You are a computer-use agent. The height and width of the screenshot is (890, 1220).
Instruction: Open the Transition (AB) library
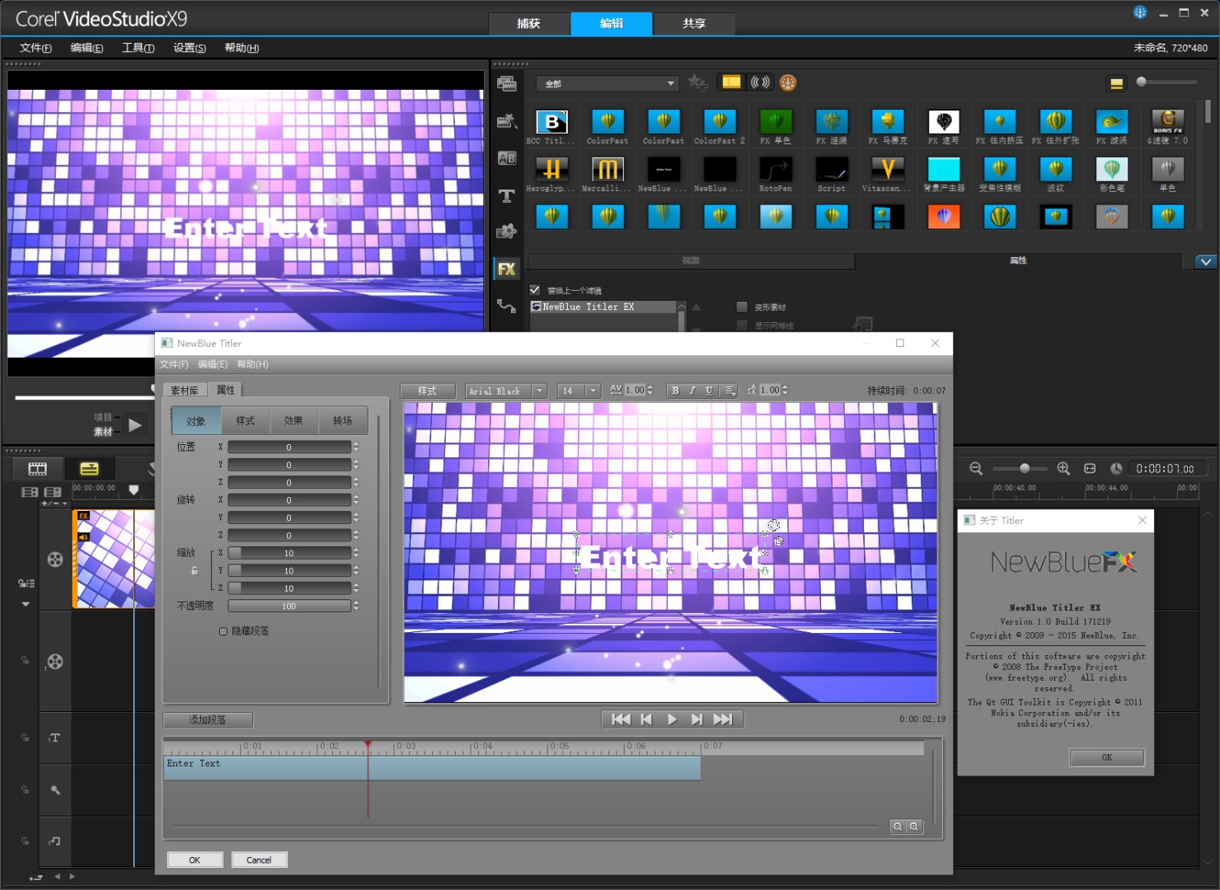pos(506,158)
